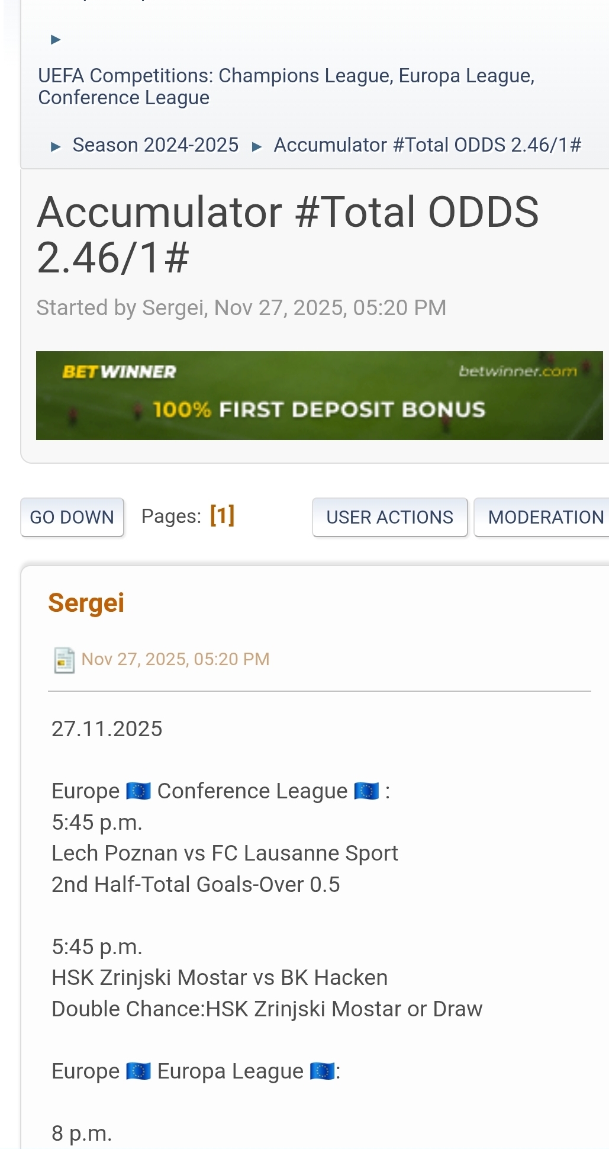Select page 1 in pagination
Screen dimensions: 609x1149
tap(222, 515)
